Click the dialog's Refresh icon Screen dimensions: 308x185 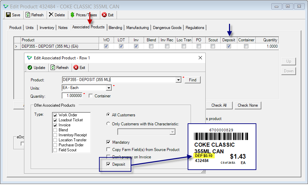tap(53, 67)
